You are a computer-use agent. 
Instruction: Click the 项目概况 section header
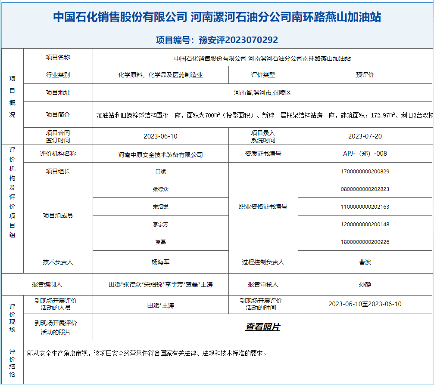point(12,97)
